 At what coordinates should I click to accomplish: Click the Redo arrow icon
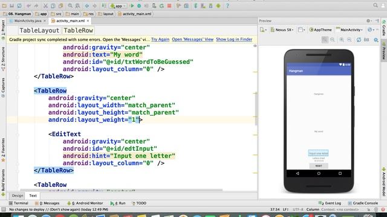(x=36, y=5)
